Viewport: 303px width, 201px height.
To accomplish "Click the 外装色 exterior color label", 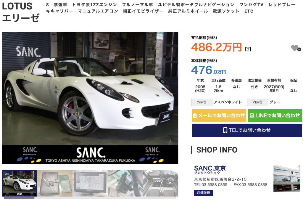I will tap(202, 102).
